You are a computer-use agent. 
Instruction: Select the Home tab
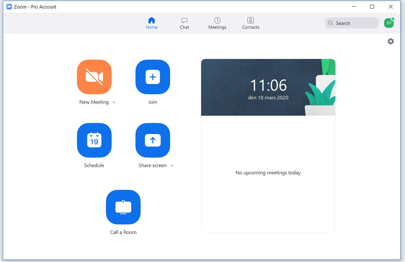tap(151, 23)
